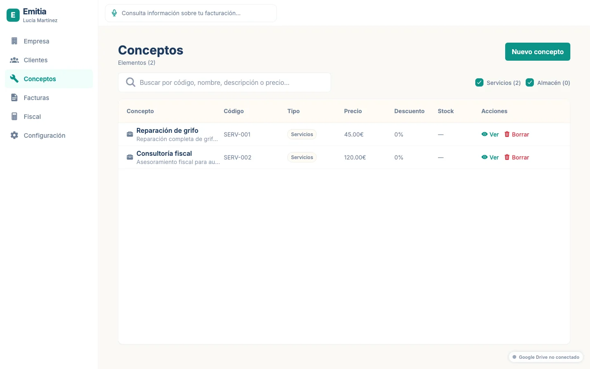Click the Elementos (2) count text
Image resolution: width=590 pixels, height=369 pixels.
coord(136,63)
